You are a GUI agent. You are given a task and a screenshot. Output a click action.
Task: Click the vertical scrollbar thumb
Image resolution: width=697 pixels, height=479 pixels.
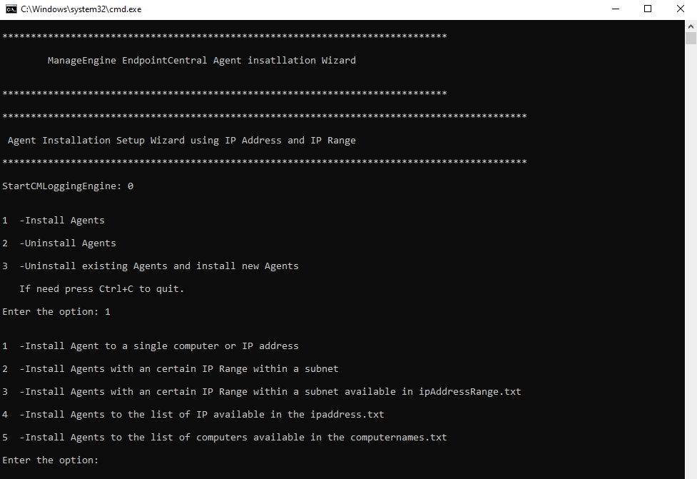(691, 39)
